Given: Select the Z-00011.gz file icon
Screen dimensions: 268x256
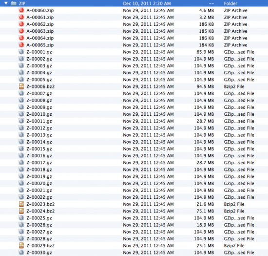Looking at the screenshot, I should [x=21, y=121].
